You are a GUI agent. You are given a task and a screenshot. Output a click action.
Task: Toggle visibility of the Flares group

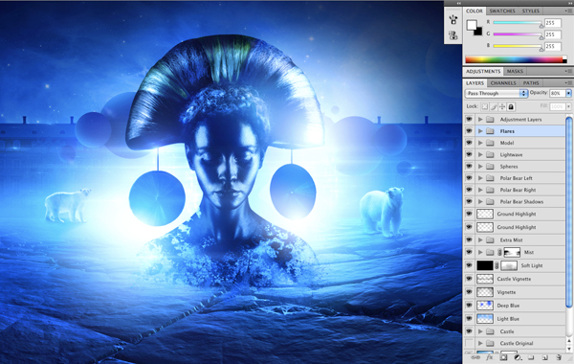click(469, 131)
